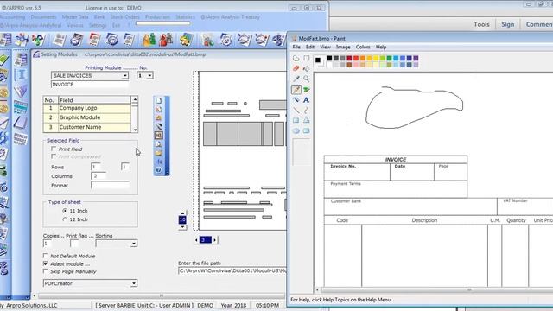Enable Skip Page Manually checkbox
Screen dimensions: 553x311
(x=46, y=271)
